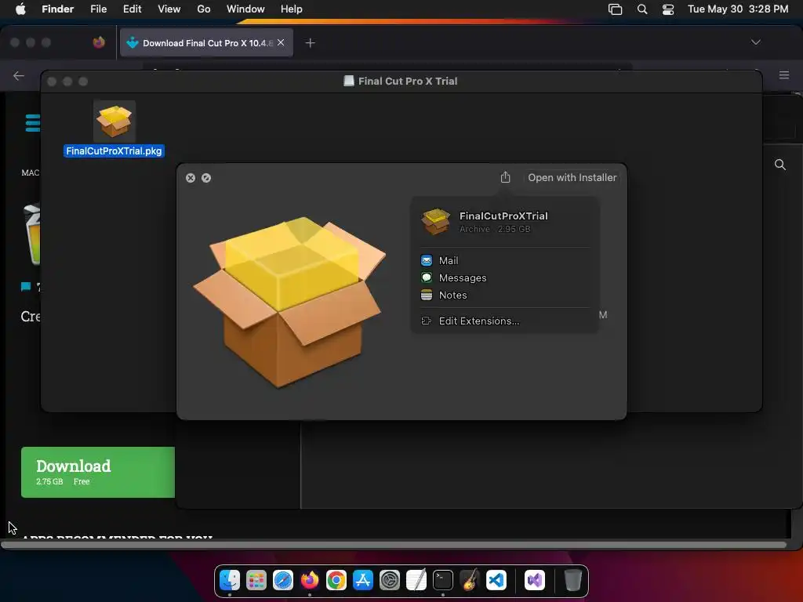Open Stage Manager icon in menu bar

point(615,9)
